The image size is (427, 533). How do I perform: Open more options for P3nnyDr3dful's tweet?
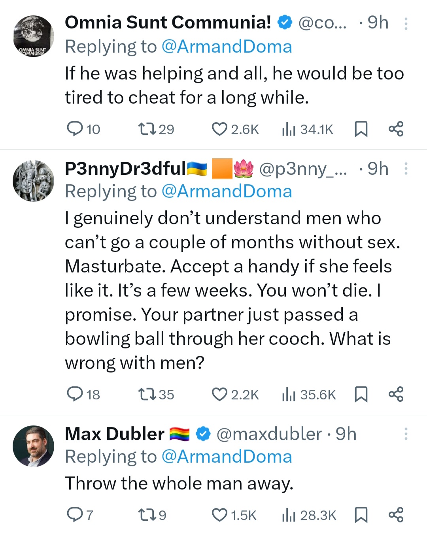click(x=406, y=169)
